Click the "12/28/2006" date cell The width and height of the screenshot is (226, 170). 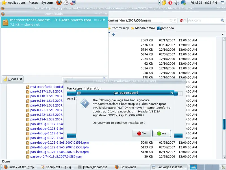[167, 157]
